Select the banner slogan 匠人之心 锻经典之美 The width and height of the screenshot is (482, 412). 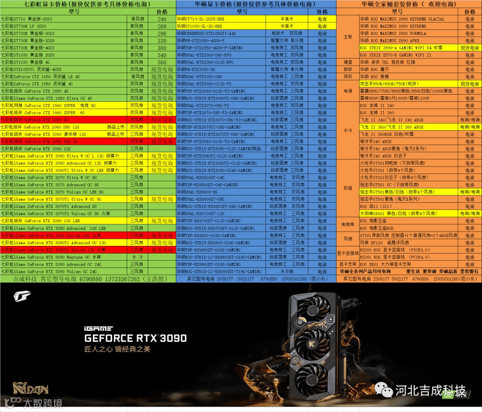coord(117,349)
